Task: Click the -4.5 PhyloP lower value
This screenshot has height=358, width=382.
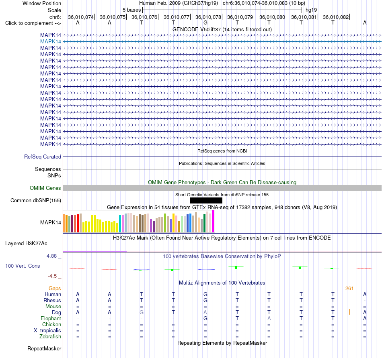Action: pos(52,276)
